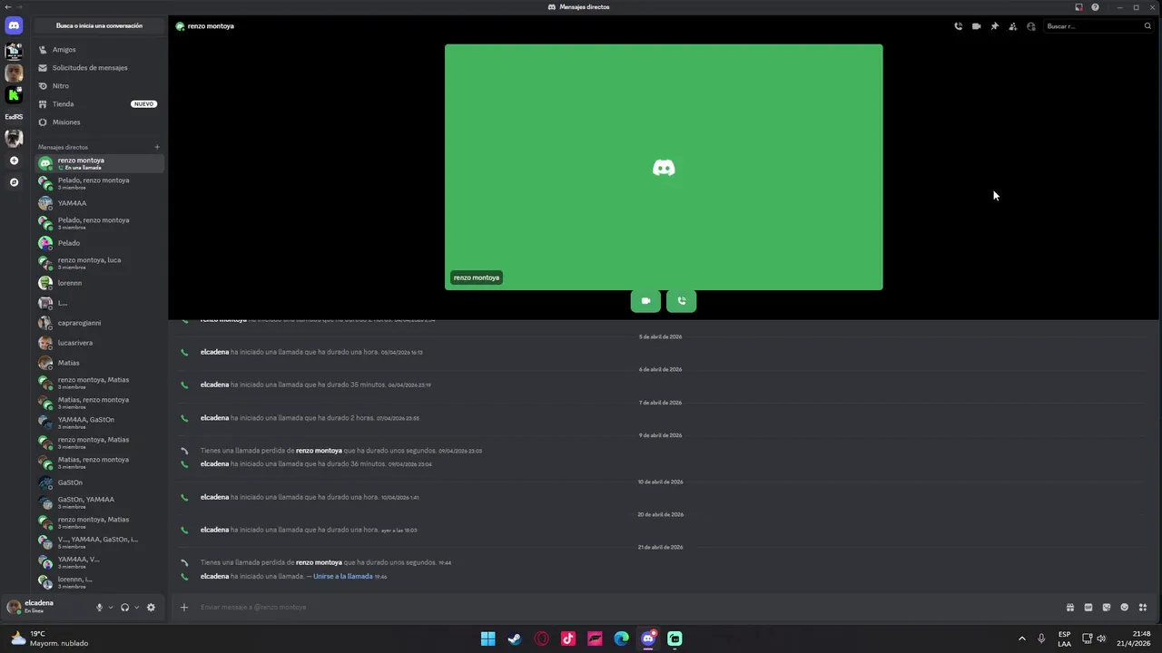Image resolution: width=1162 pixels, height=653 pixels.
Task: Expand headphone output options chevron
Action: click(x=136, y=608)
